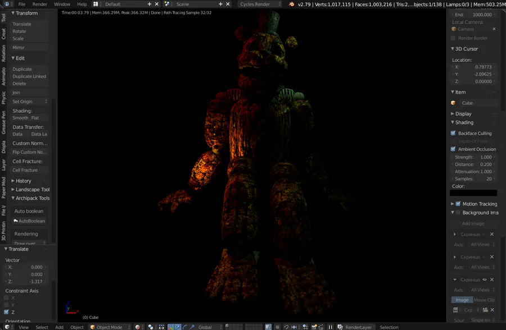Image resolution: width=506 pixels, height=330 pixels.
Task: Open the Add menu in 3D view header
Action: (59, 327)
